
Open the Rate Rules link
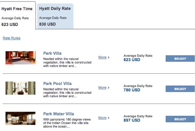(x=12, y=38)
